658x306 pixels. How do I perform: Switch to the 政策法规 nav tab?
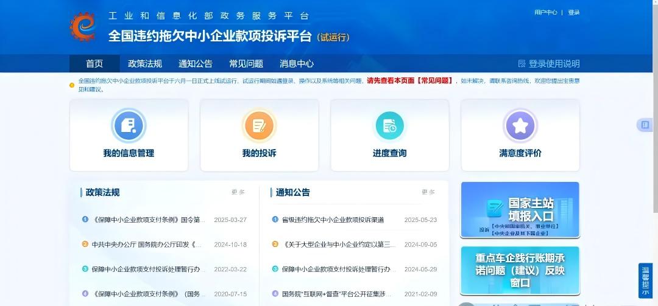coord(145,64)
